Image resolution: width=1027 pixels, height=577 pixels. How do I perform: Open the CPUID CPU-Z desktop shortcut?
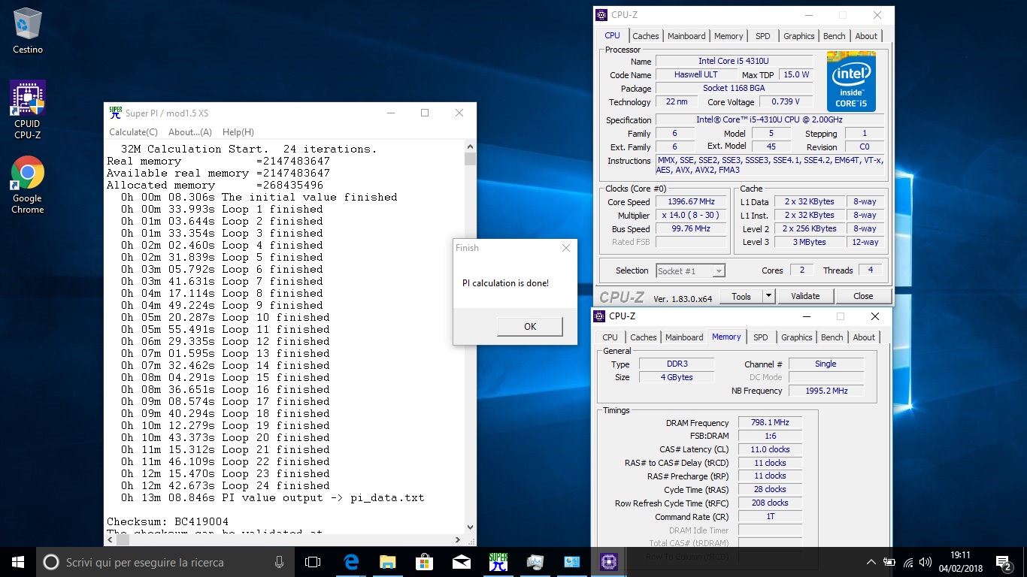pyautogui.click(x=28, y=110)
